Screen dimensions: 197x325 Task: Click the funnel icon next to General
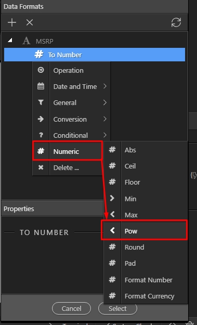[x=41, y=102]
